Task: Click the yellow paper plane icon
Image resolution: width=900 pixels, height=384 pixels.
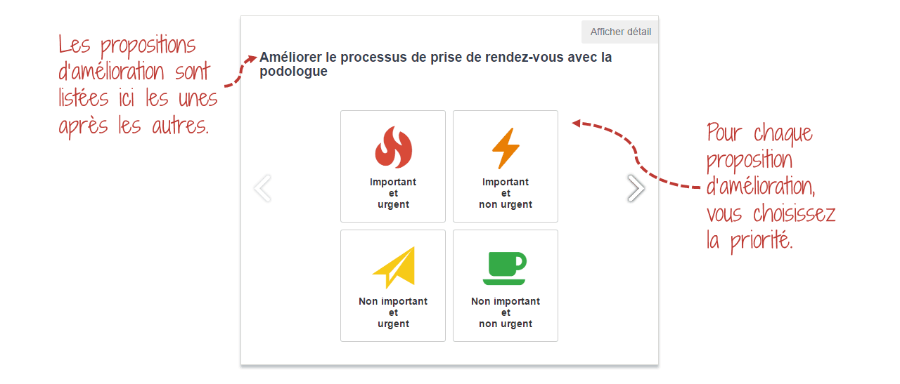Action: coord(394,267)
